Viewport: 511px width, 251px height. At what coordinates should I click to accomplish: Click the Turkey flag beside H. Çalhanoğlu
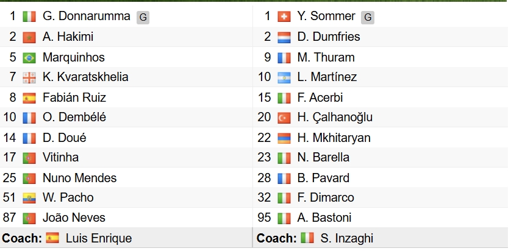(x=284, y=118)
